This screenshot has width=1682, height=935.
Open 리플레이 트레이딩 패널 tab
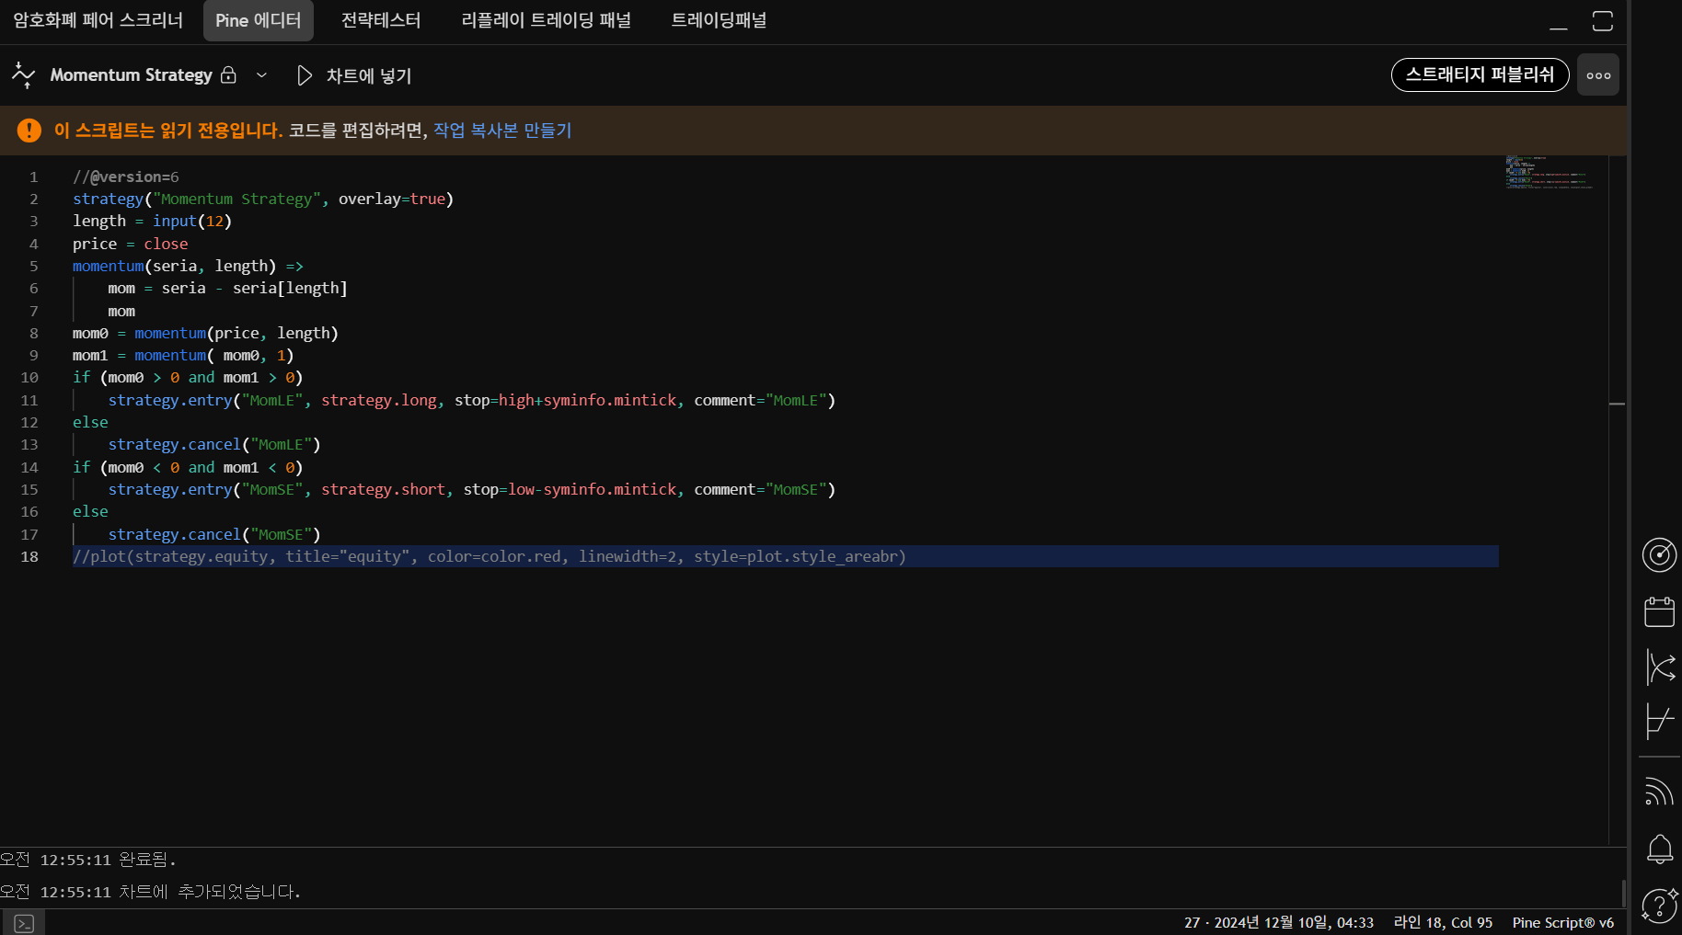(x=547, y=20)
